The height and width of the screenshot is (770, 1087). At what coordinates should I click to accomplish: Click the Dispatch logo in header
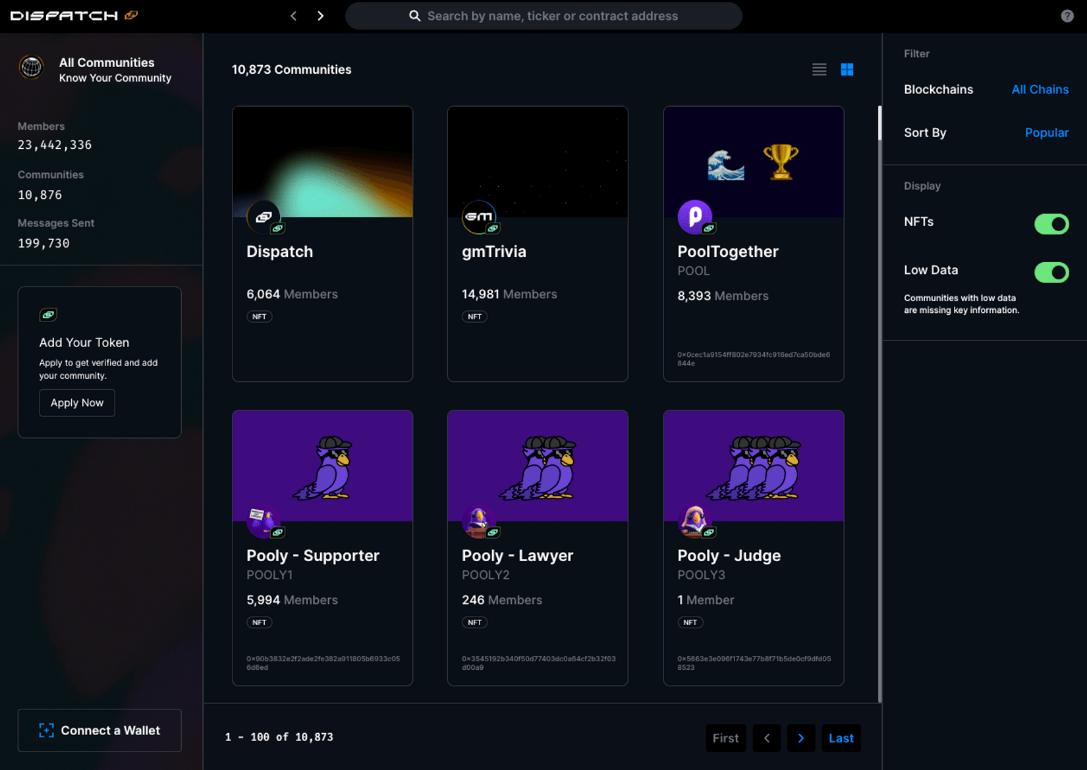click(x=74, y=15)
